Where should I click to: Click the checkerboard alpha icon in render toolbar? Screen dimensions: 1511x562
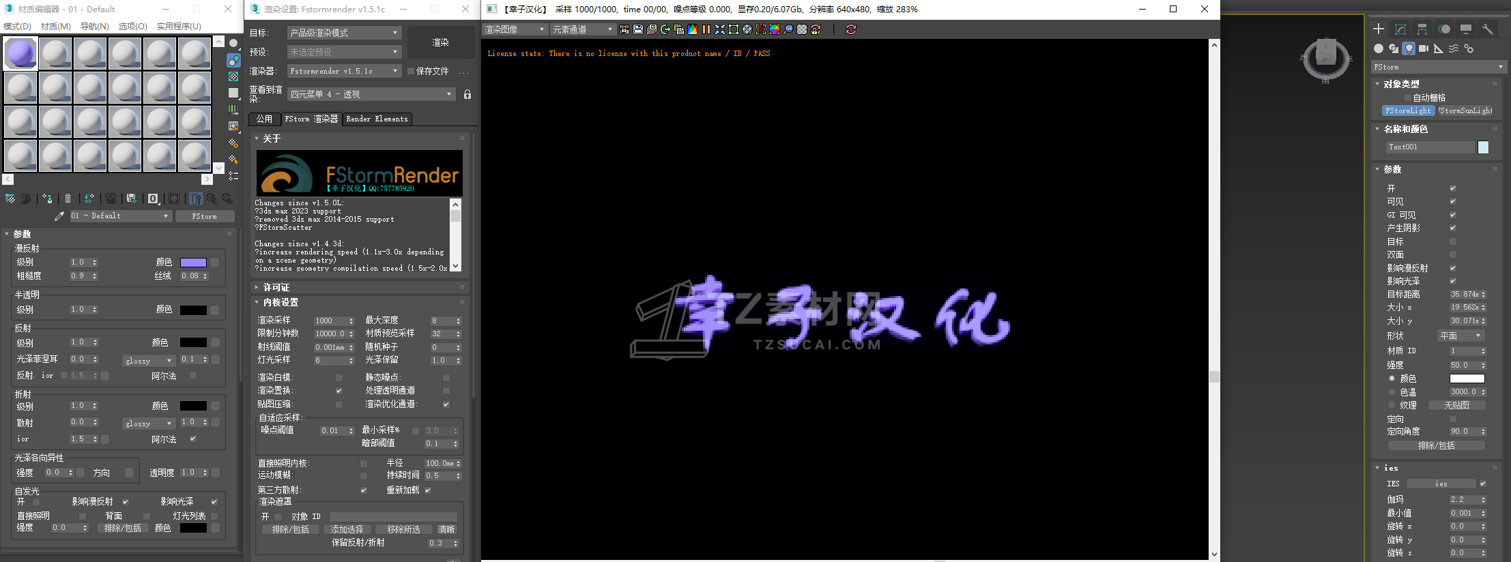tap(802, 29)
